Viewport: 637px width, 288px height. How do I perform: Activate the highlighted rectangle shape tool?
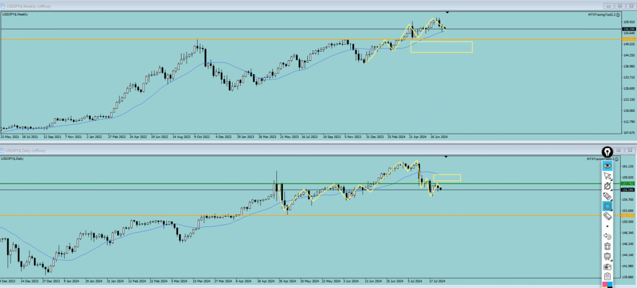pyautogui.click(x=608, y=206)
